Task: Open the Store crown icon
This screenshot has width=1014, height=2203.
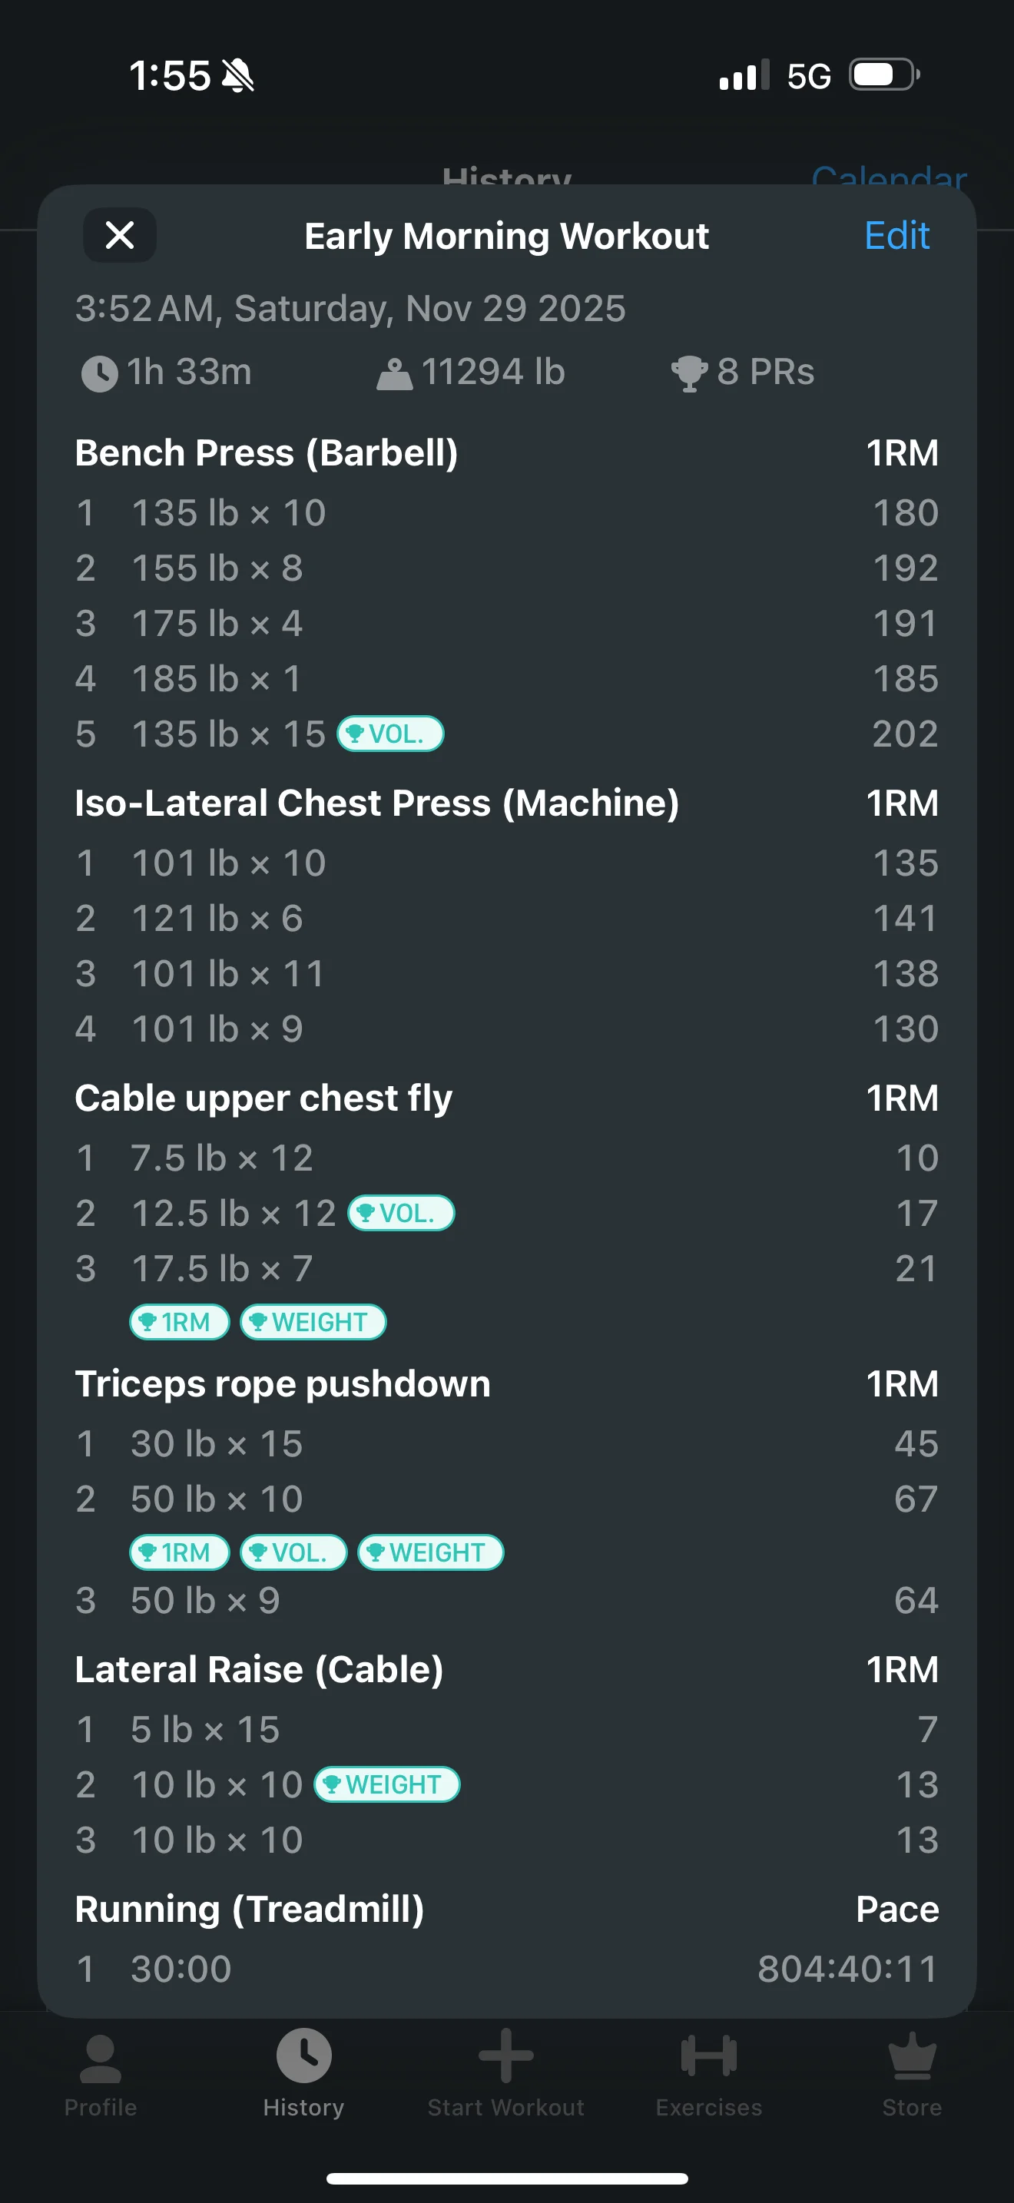Action: click(x=911, y=2056)
